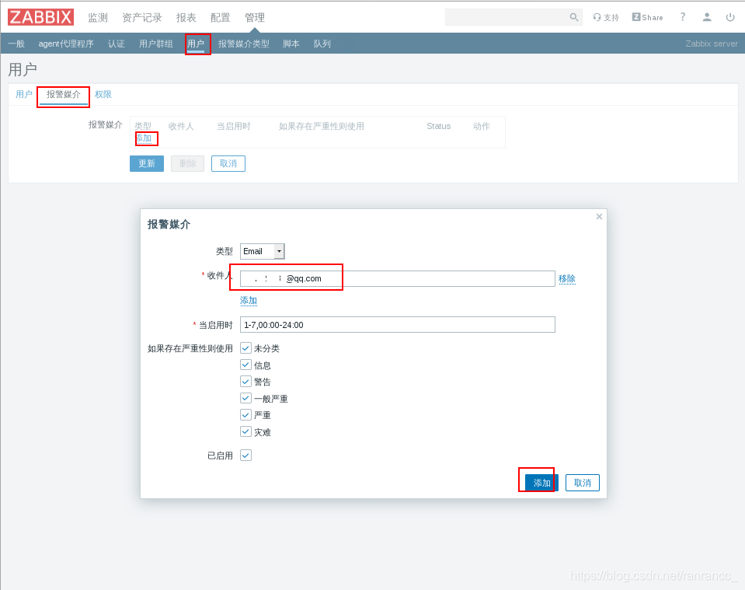Click the ZABBIX logo
The width and height of the screenshot is (745, 590).
point(40,17)
